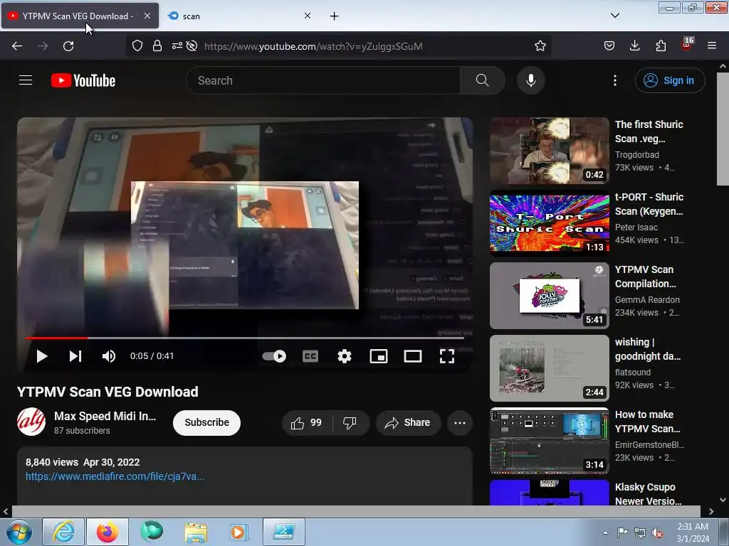
Task: Open the channel avatar image
Action: [31, 422]
